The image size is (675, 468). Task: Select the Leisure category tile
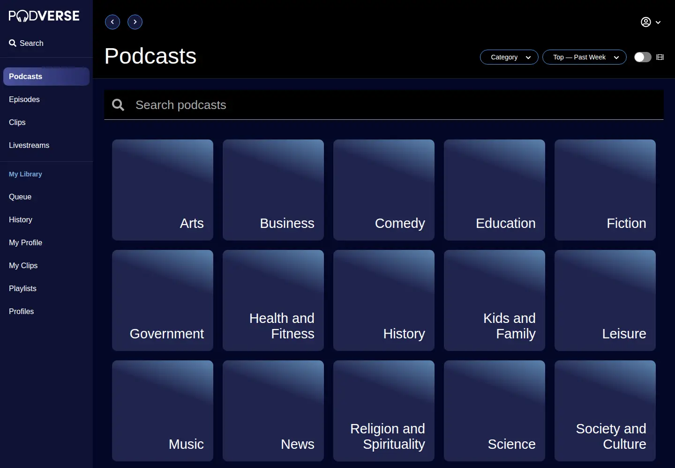pyautogui.click(x=605, y=300)
